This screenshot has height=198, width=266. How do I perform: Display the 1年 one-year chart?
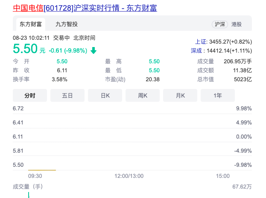(x=218, y=95)
